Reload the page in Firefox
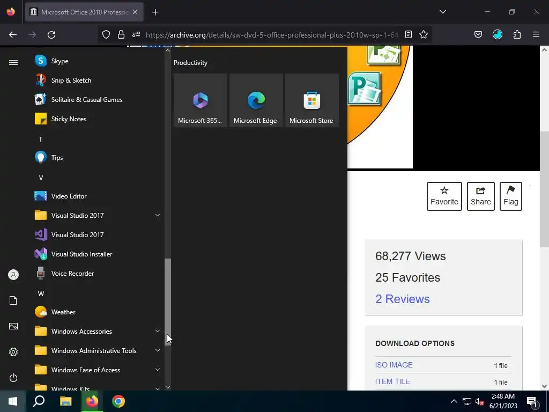The height and width of the screenshot is (412, 549). (x=51, y=35)
